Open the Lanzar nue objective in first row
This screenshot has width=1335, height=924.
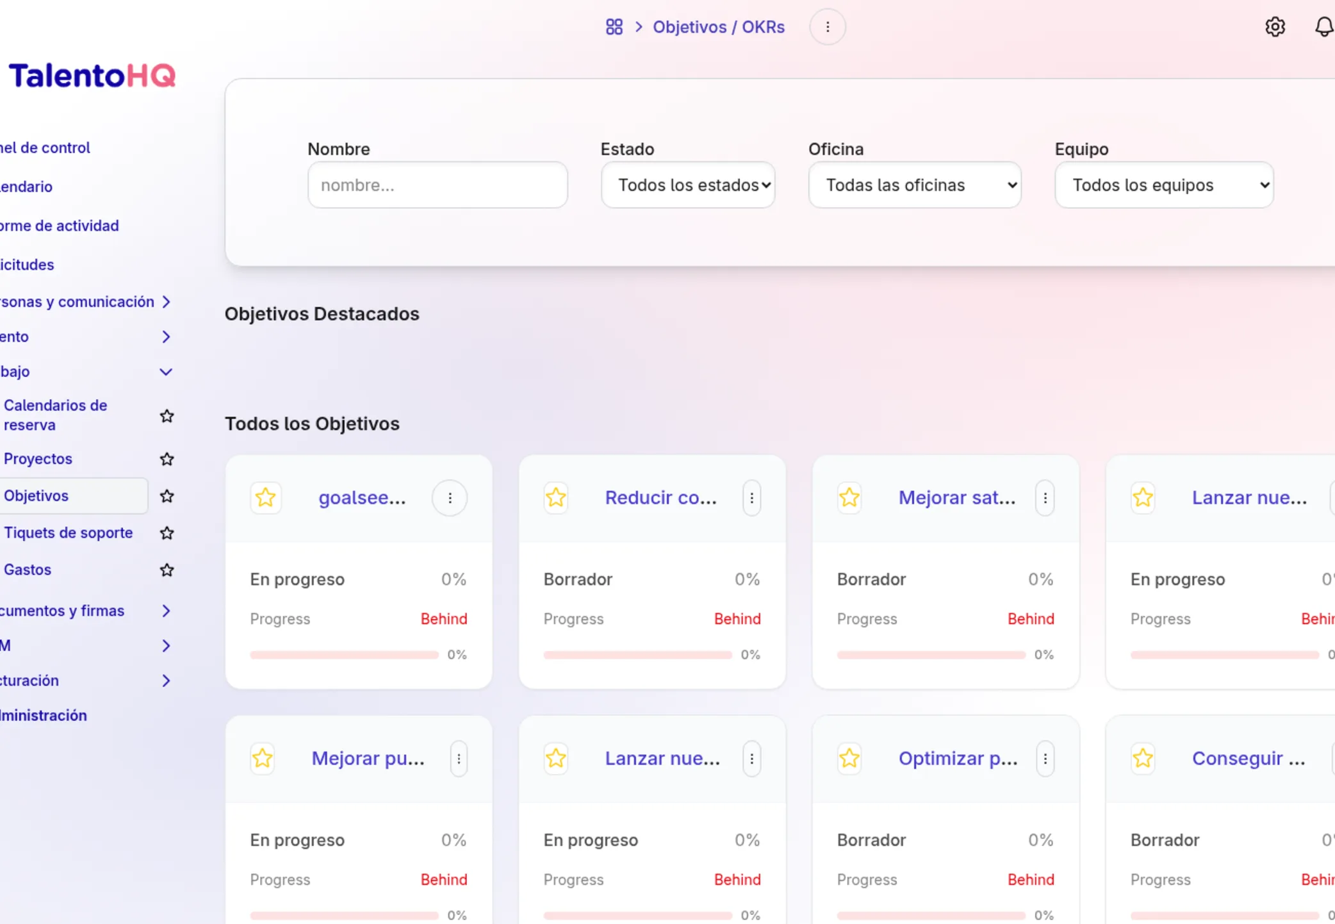(1249, 498)
